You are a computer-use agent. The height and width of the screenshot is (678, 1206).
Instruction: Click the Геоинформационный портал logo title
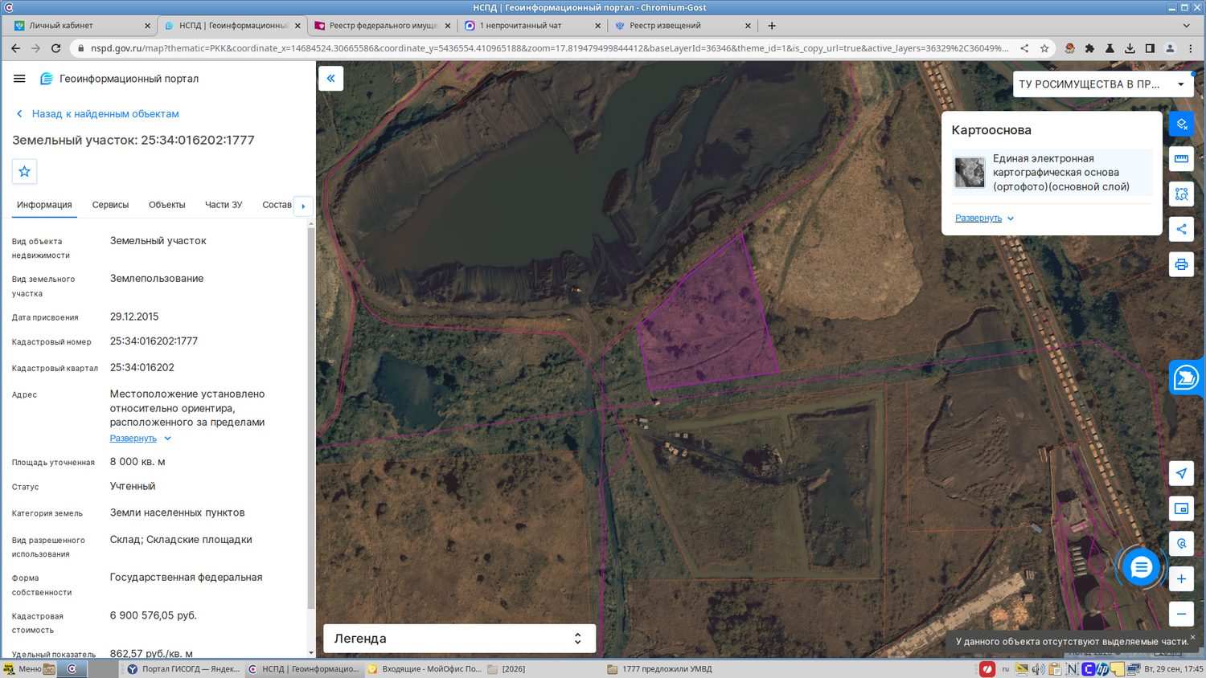tap(119, 79)
